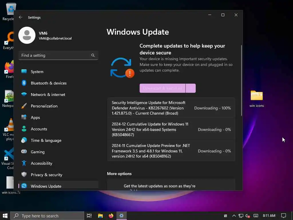Image resolution: width=293 pixels, height=220 pixels.
Task: Expand the Download & install all dropdown arrow
Action: (x=191, y=88)
